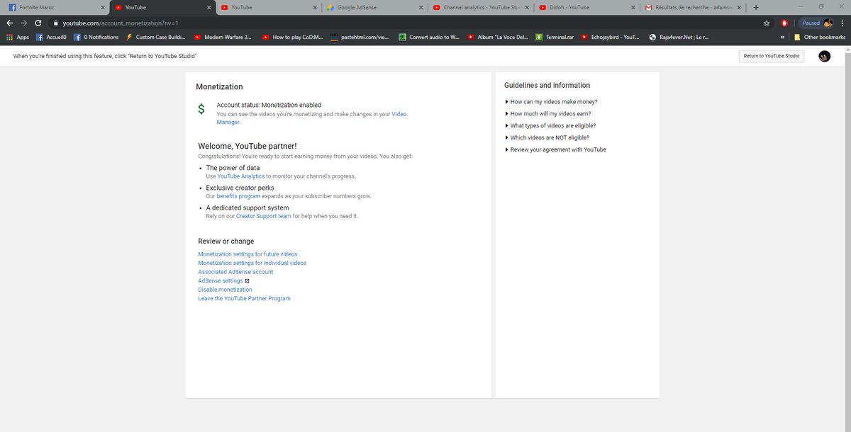851x432 pixels.
Task: Open the Album La Voce Del bookmark
Action: pyautogui.click(x=497, y=37)
